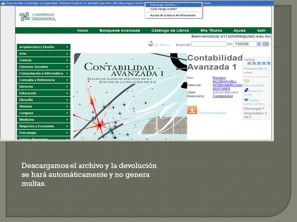Expand the Medicina category
The width and height of the screenshot is (297, 222).
(x=44, y=120)
